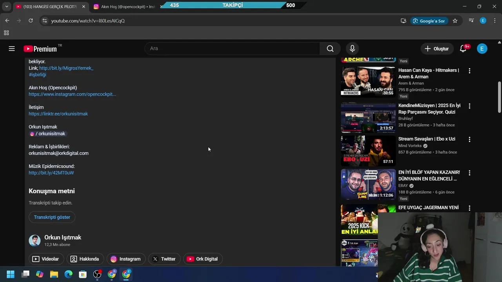502x282 pixels.
Task: Switch to Akın Hoş Instagram tab
Action: [x=125, y=7]
